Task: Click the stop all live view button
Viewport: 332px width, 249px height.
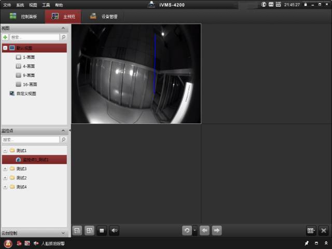Action: [x=102, y=230]
